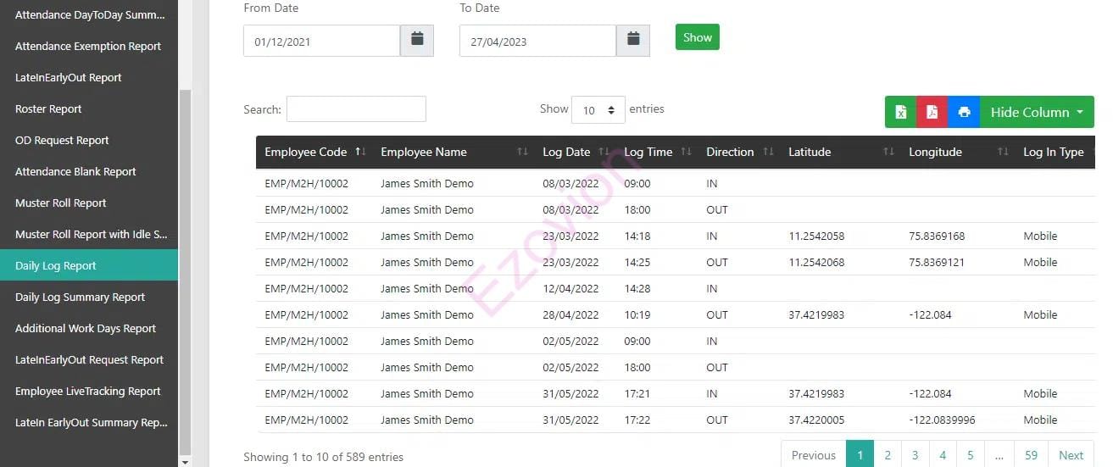1113x467 pixels.
Task: Sort by Log Date column arrows
Action: (604, 152)
